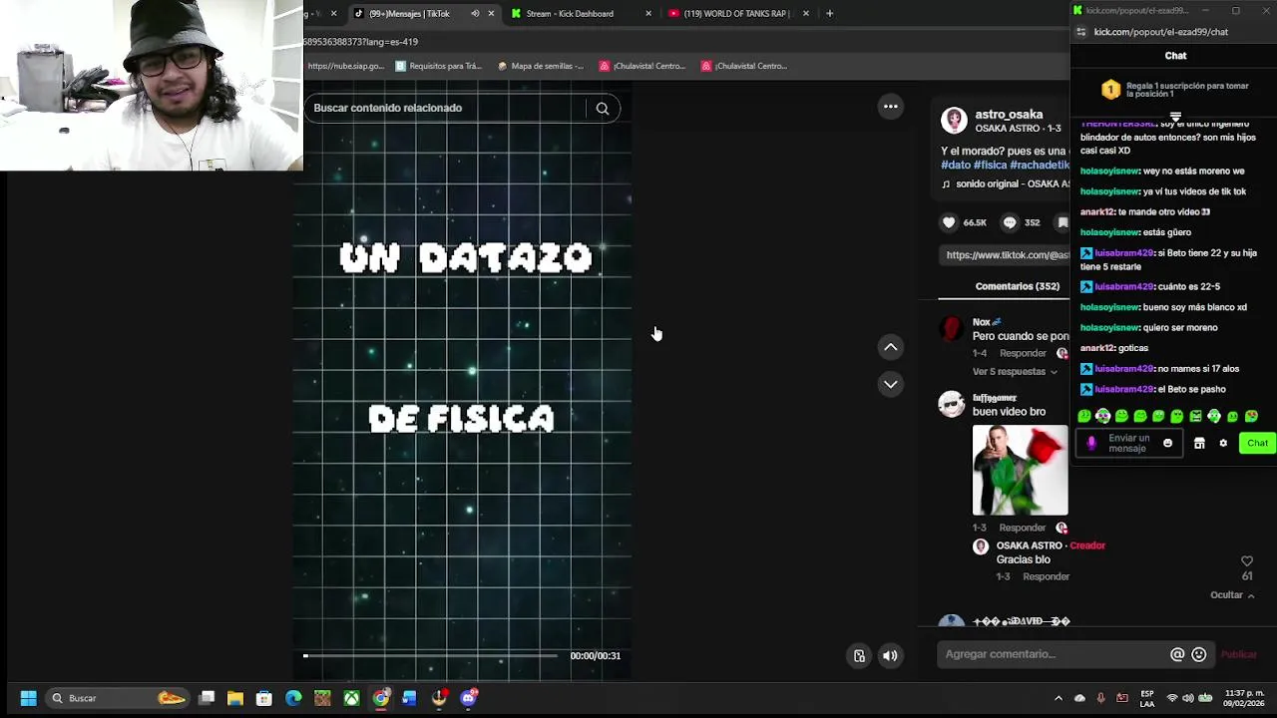
Task: Launch Microsoft Edge from taskbar
Action: [x=293, y=698]
